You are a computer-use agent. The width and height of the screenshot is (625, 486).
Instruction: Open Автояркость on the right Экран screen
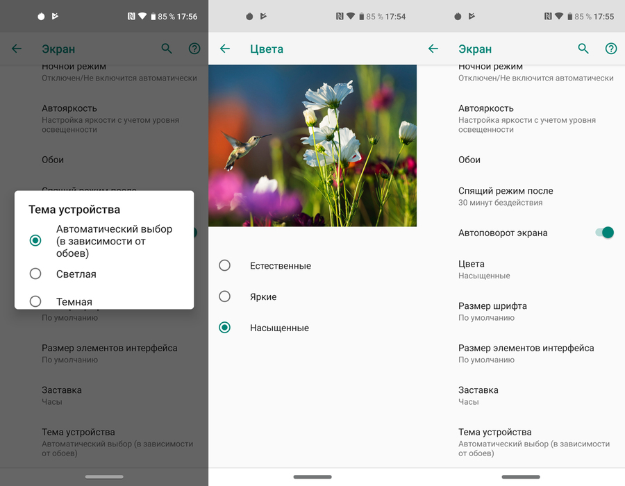521,118
